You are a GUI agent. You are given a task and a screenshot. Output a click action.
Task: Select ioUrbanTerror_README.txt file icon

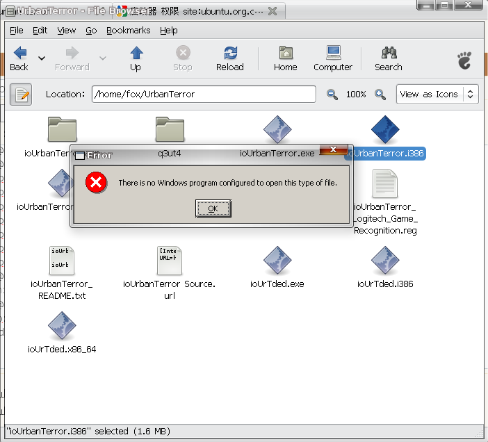[62, 261]
